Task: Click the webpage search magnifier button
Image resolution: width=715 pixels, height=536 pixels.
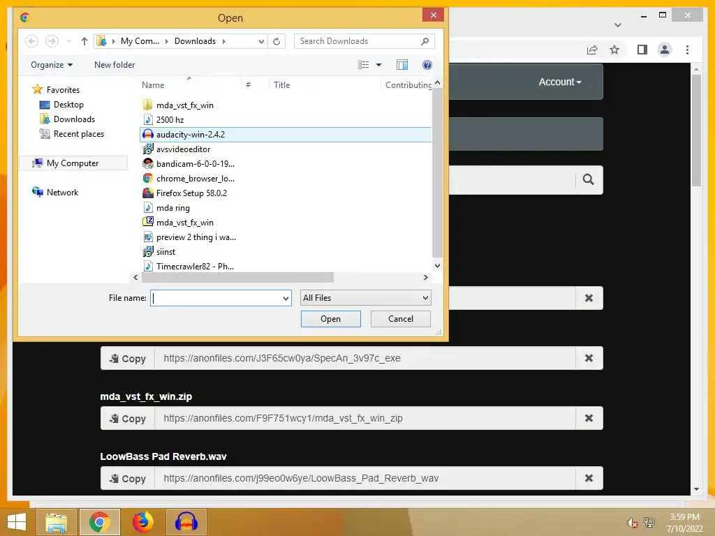Action: (588, 179)
